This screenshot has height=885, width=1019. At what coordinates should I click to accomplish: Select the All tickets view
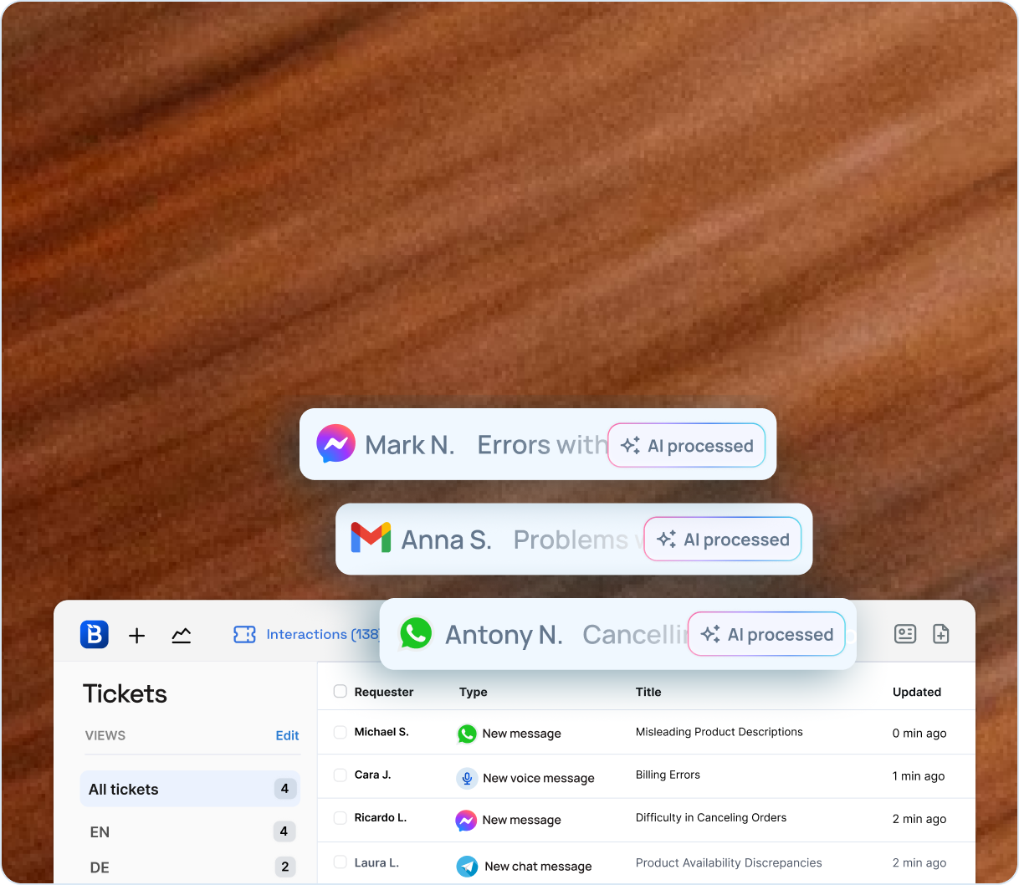point(190,789)
